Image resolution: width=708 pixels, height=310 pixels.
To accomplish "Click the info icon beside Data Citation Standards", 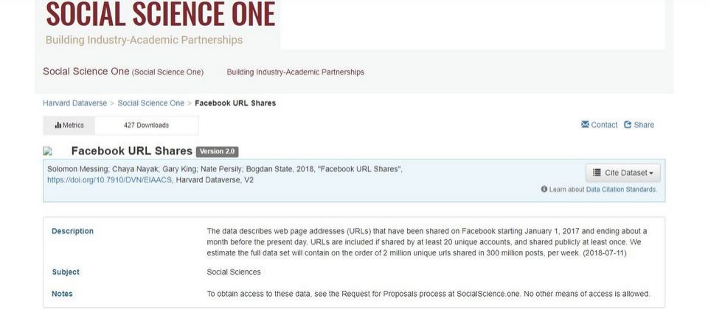I will click(x=544, y=190).
